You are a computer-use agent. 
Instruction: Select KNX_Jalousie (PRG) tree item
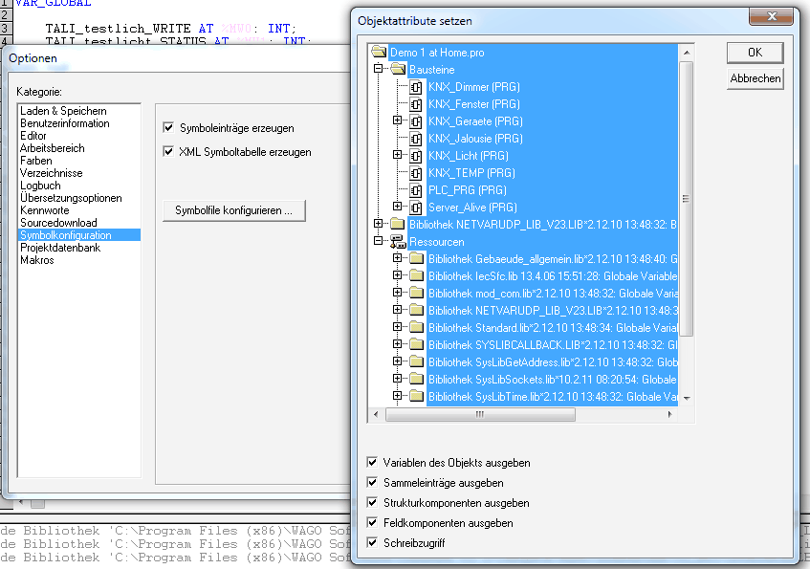pyautogui.click(x=475, y=139)
